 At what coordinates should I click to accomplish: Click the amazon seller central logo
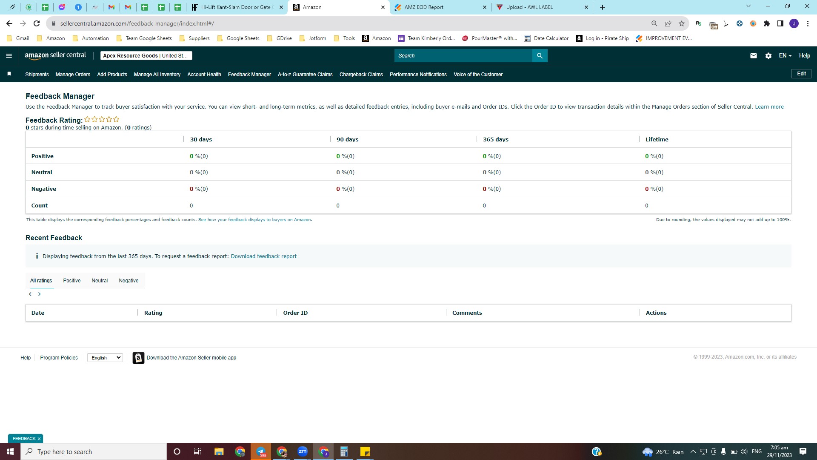[x=55, y=55]
